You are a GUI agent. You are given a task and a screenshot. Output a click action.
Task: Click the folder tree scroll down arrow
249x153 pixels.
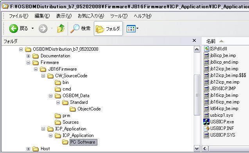click(x=197, y=149)
